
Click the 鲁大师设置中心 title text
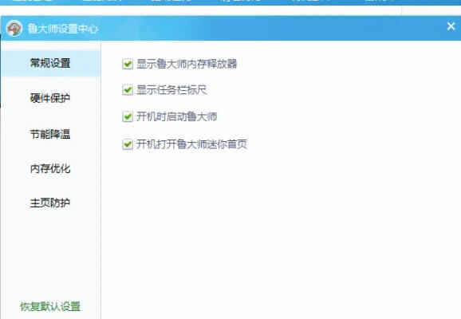point(63,29)
